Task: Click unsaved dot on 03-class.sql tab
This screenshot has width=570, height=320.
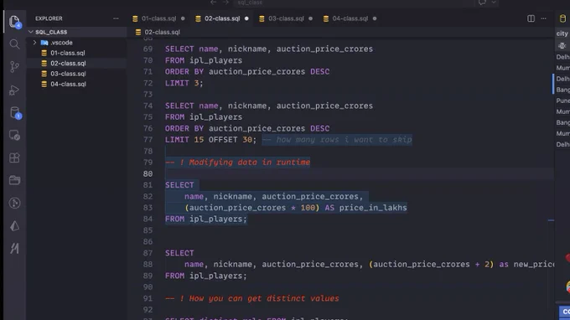Action: coord(310,18)
